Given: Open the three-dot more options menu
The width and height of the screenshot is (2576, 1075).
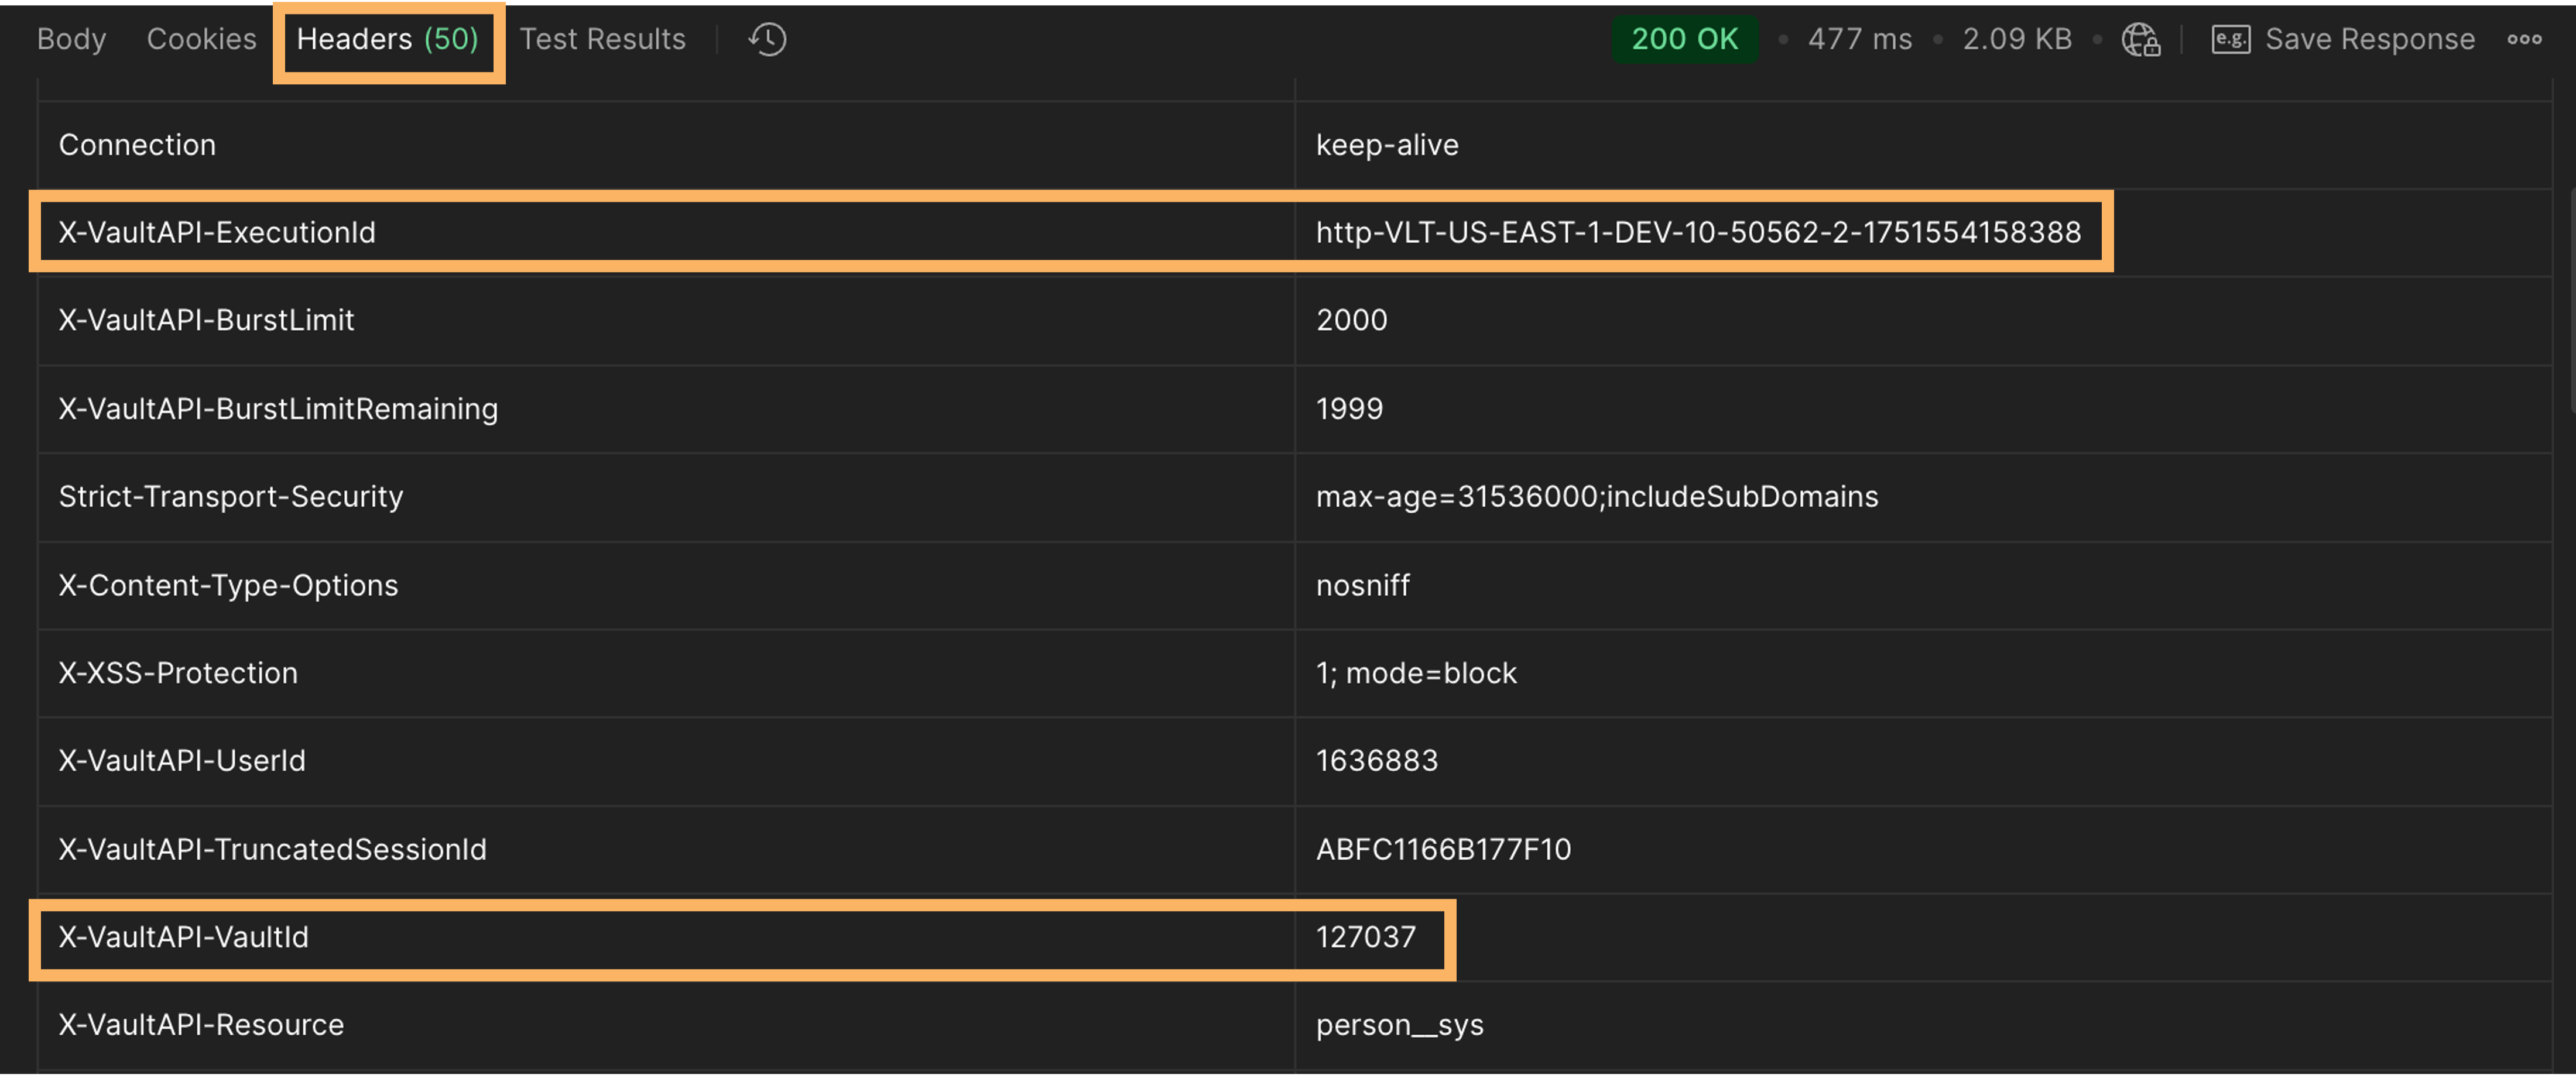Looking at the screenshot, I should click(x=2524, y=40).
